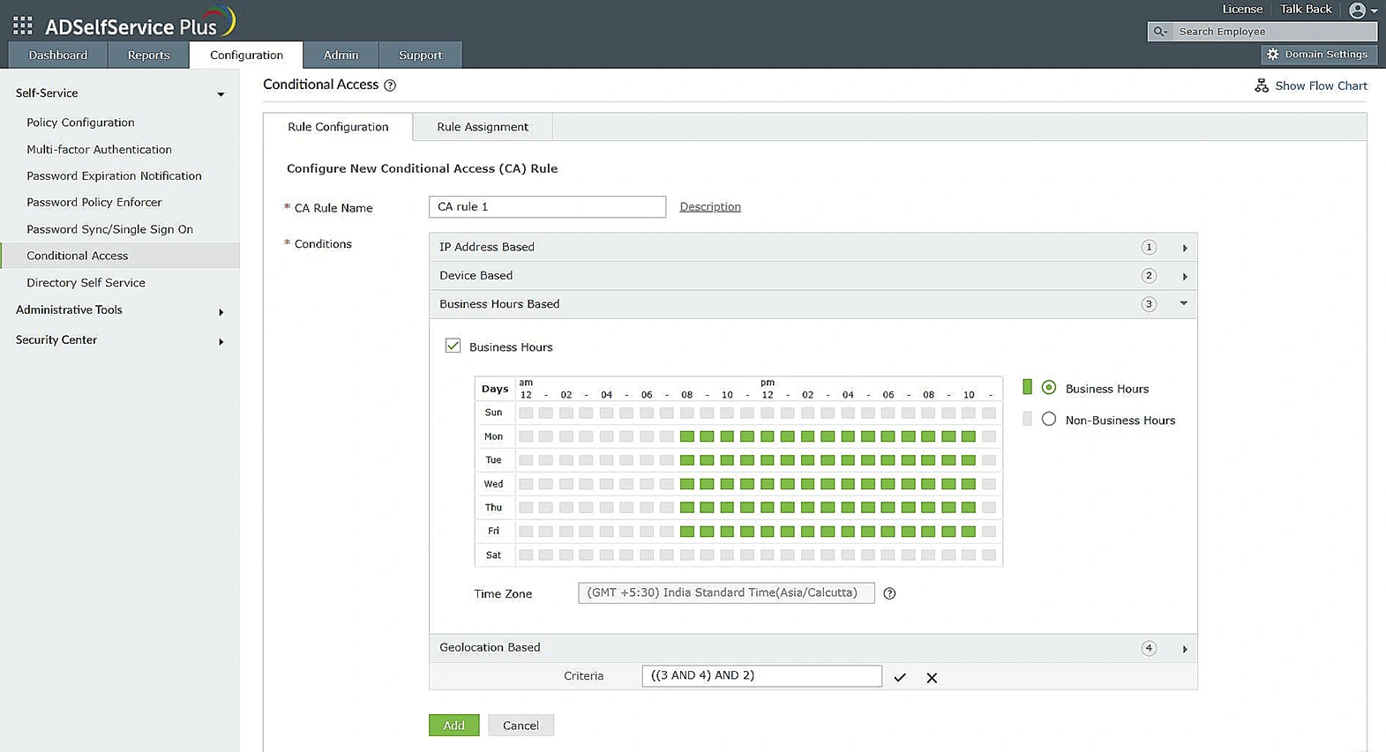The height and width of the screenshot is (752, 1386).
Task: Click the Conditional Access help icon
Action: [390, 86]
